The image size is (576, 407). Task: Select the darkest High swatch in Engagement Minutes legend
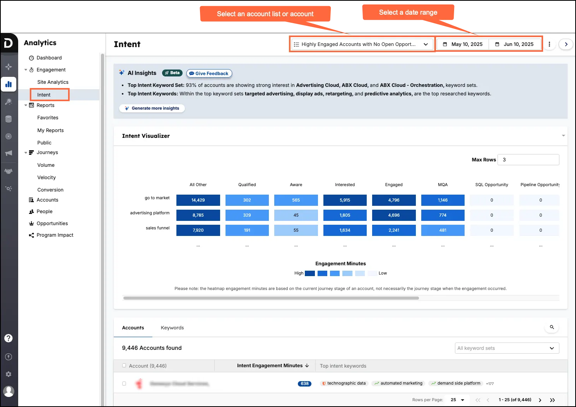click(309, 273)
